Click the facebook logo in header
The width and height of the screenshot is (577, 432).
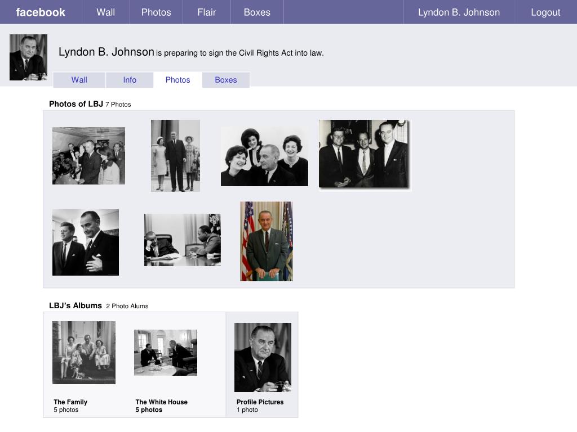(41, 12)
